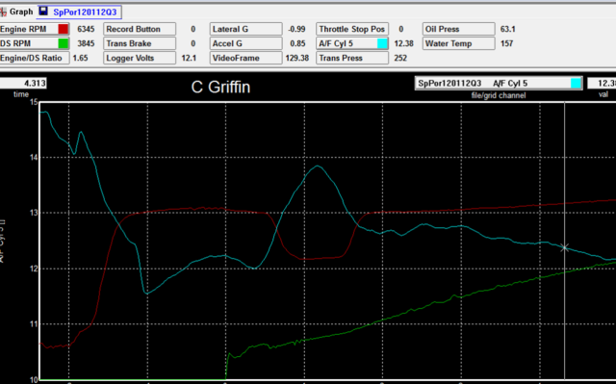Screen dimensions: 616x384
Task: Click the red Engine RPM color swatch
Action: coord(63,29)
